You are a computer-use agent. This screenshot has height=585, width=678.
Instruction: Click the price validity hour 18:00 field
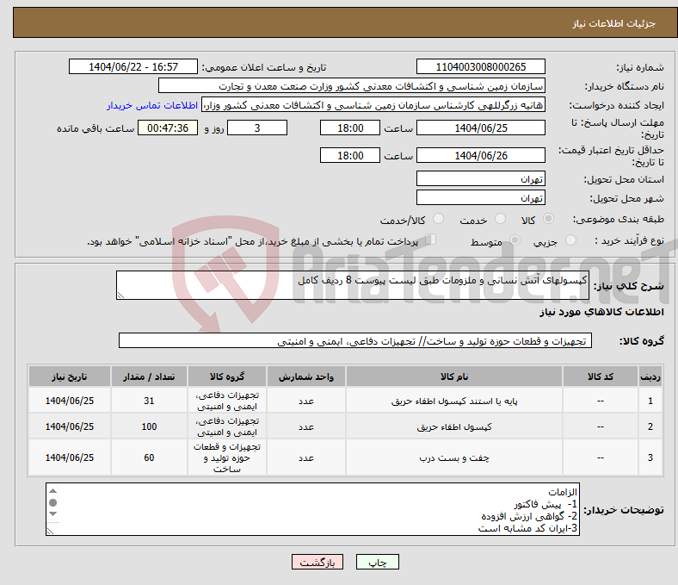(x=350, y=155)
